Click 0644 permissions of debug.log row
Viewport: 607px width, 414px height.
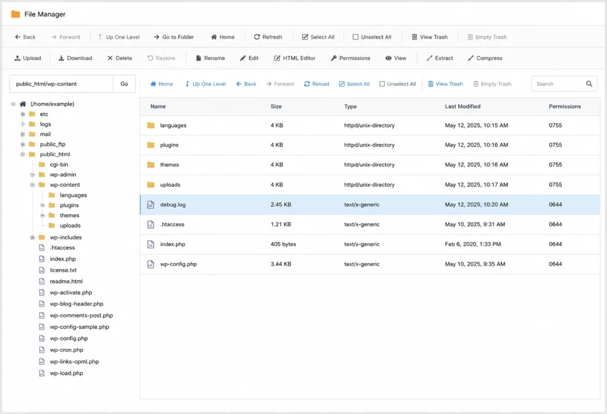click(555, 205)
